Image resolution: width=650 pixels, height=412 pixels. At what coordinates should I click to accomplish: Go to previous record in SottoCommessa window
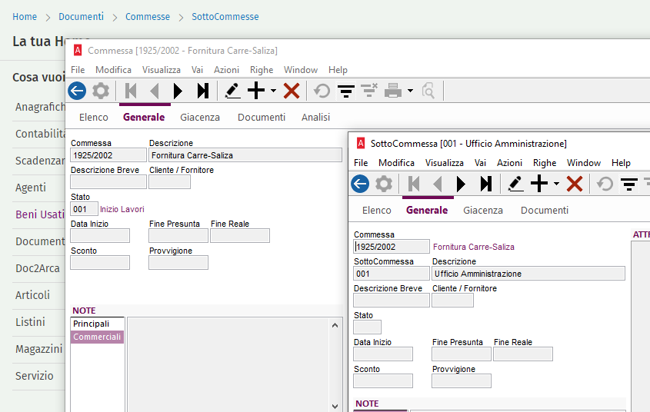click(438, 184)
